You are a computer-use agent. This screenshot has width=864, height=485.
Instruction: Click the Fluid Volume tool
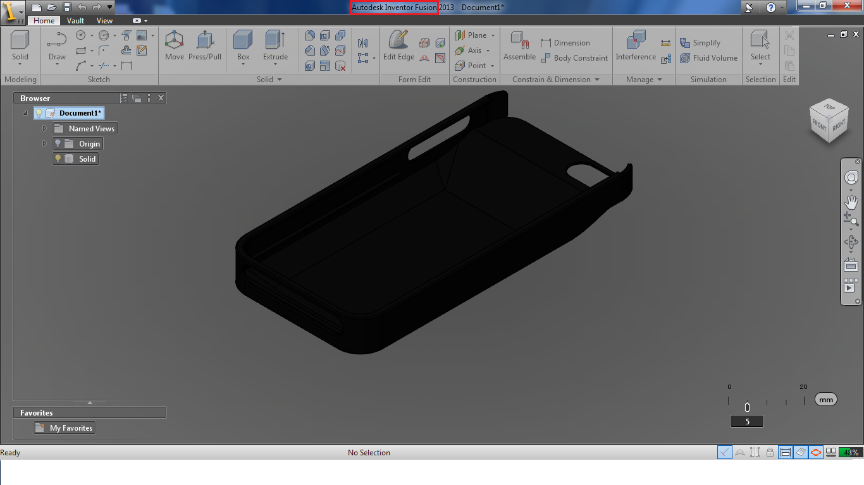point(708,58)
